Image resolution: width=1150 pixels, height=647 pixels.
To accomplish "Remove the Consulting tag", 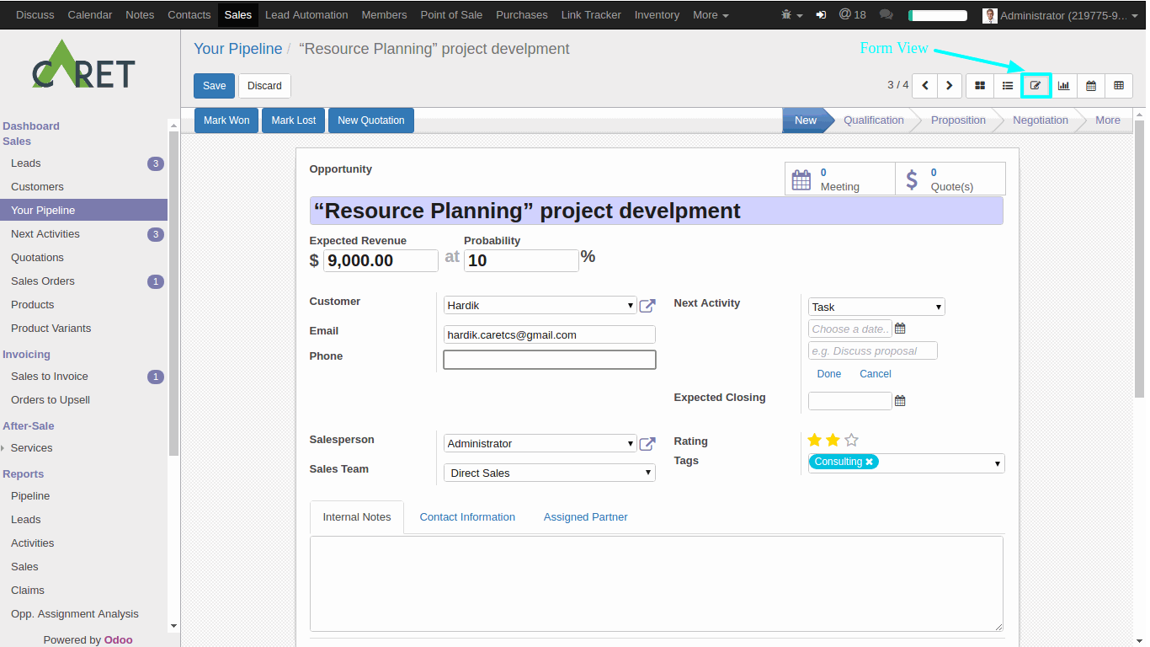I will pos(869,462).
